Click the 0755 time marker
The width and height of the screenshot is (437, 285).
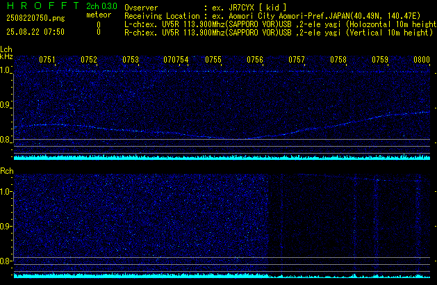tap(213, 60)
